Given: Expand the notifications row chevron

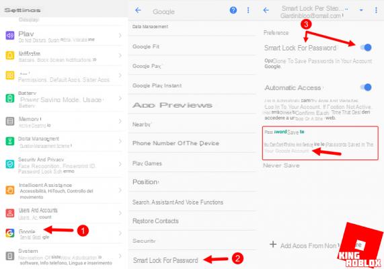Looking at the screenshot, I should coord(120,56).
